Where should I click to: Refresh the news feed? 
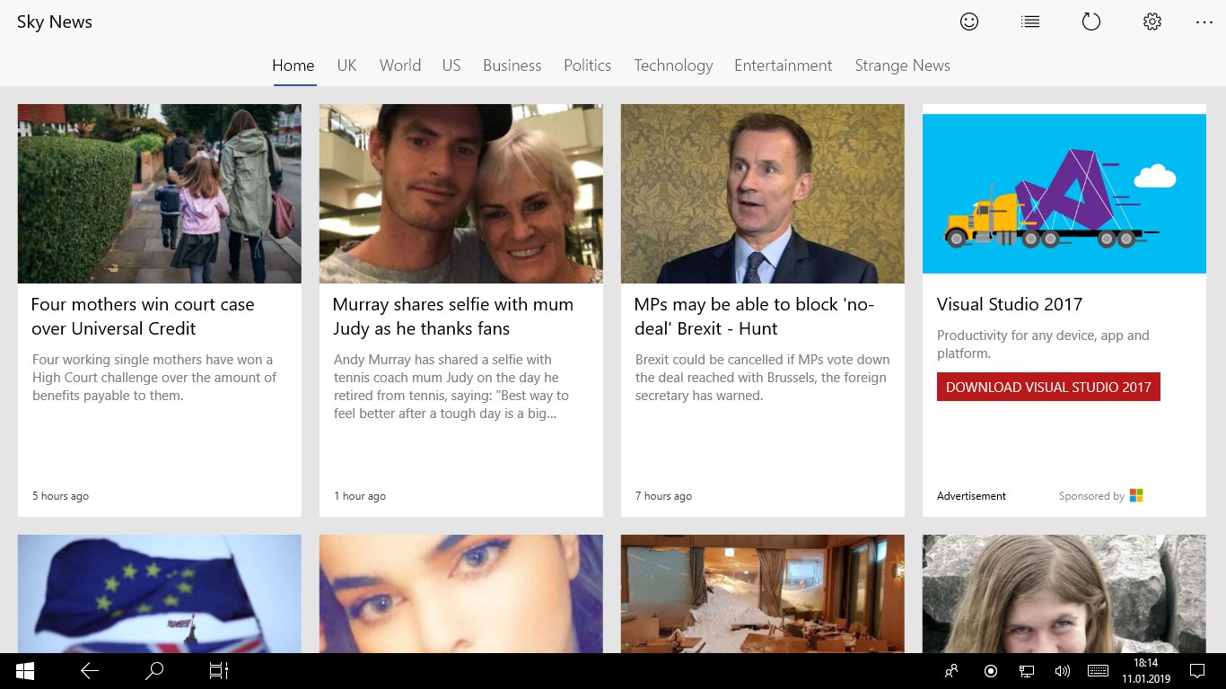tap(1091, 22)
